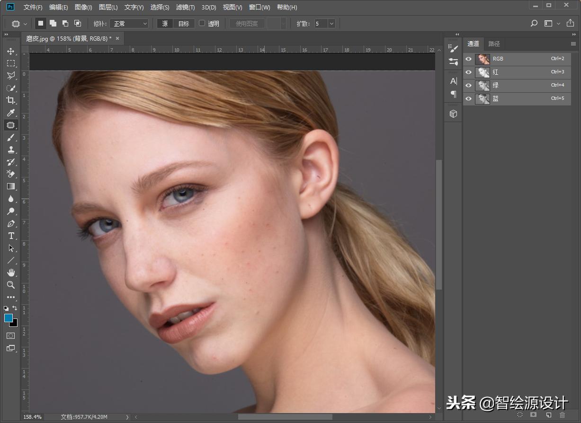Select the Zoom tool

pyautogui.click(x=10, y=285)
